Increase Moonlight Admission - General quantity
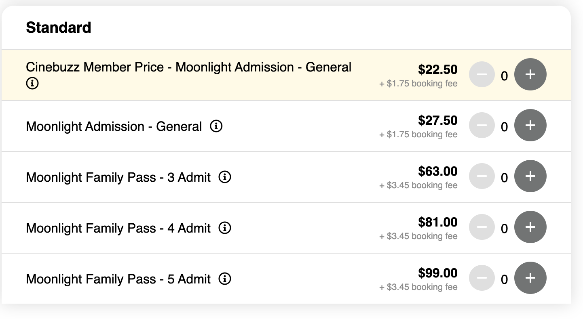Image resolution: width=583 pixels, height=319 pixels. coord(530,125)
